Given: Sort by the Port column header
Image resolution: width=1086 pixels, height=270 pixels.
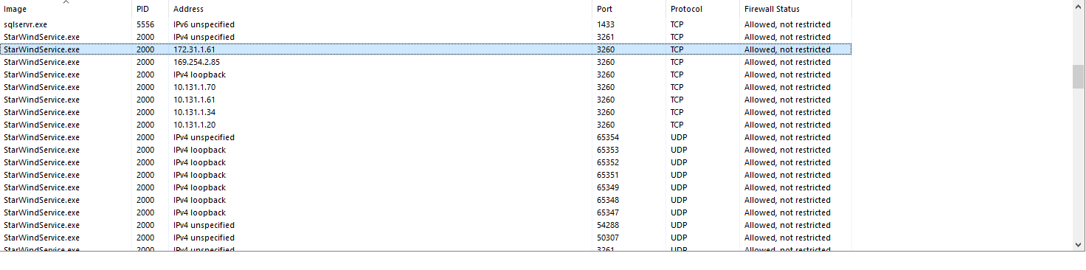Looking at the screenshot, I should [x=629, y=9].
